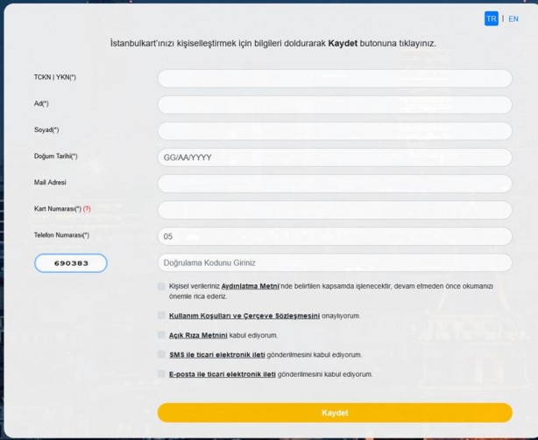538x440 pixels.
Task: Click the Mail Adresi label
Action: (50, 183)
